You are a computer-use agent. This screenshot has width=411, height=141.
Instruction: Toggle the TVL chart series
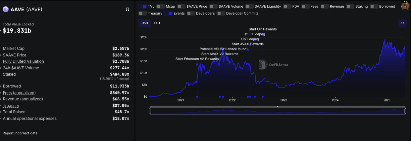(x=143, y=6)
